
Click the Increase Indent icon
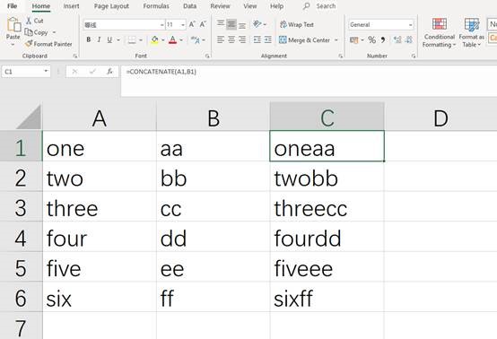268,39
